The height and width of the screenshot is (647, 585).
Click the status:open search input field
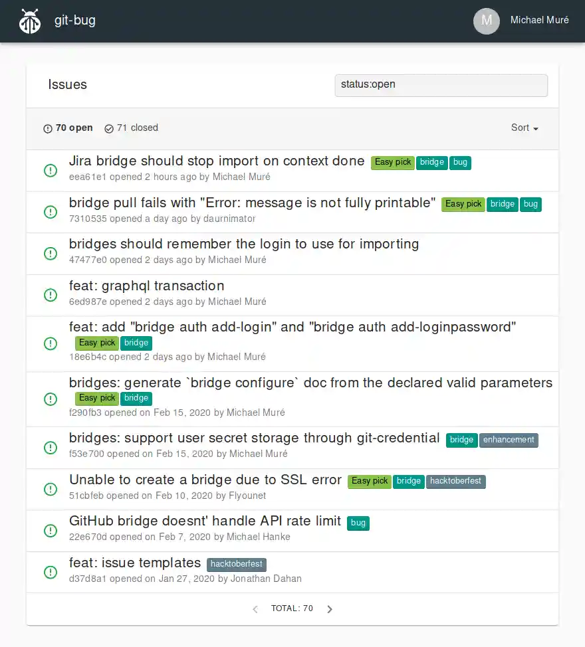click(441, 85)
